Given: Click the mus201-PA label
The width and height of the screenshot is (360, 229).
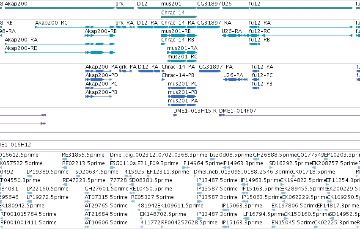Looking at the screenshot, I should coord(183,101).
